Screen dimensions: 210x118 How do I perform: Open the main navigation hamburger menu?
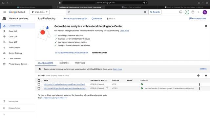tap(5, 12)
